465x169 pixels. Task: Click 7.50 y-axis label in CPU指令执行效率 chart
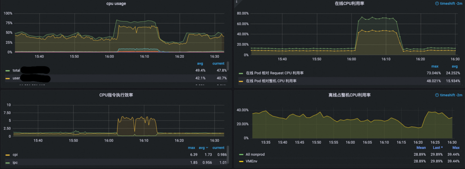pos(7,113)
